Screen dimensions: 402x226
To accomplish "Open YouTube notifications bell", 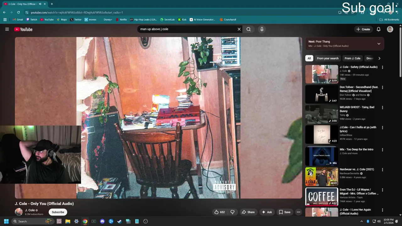I will coord(378,29).
